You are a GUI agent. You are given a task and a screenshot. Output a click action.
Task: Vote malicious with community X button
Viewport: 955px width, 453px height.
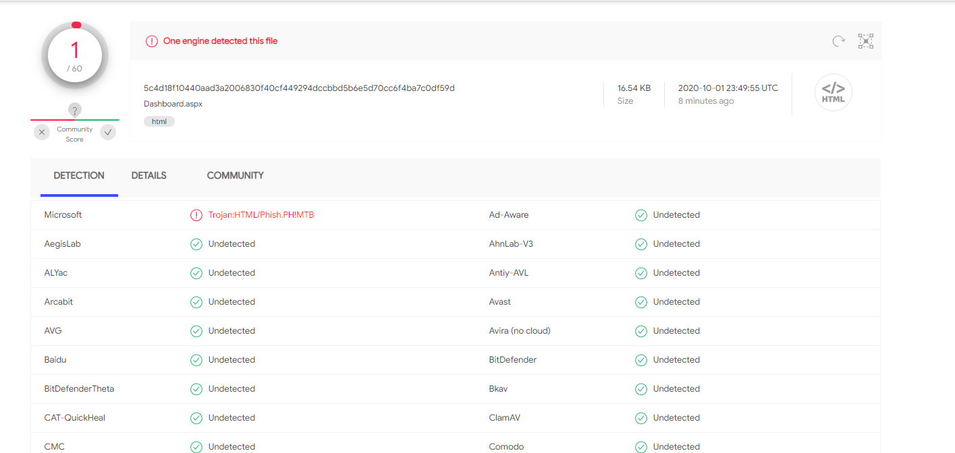(42, 132)
